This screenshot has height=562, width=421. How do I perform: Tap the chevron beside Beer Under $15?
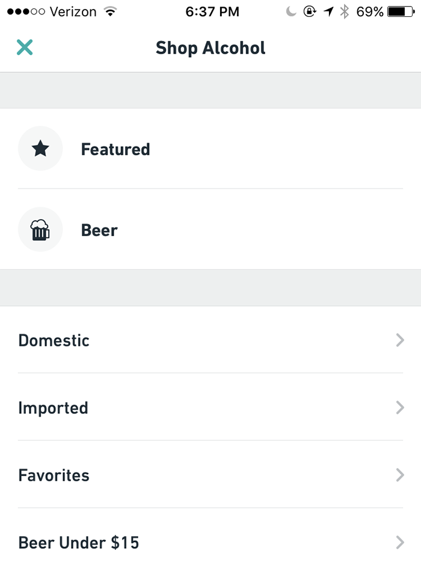pos(400,543)
